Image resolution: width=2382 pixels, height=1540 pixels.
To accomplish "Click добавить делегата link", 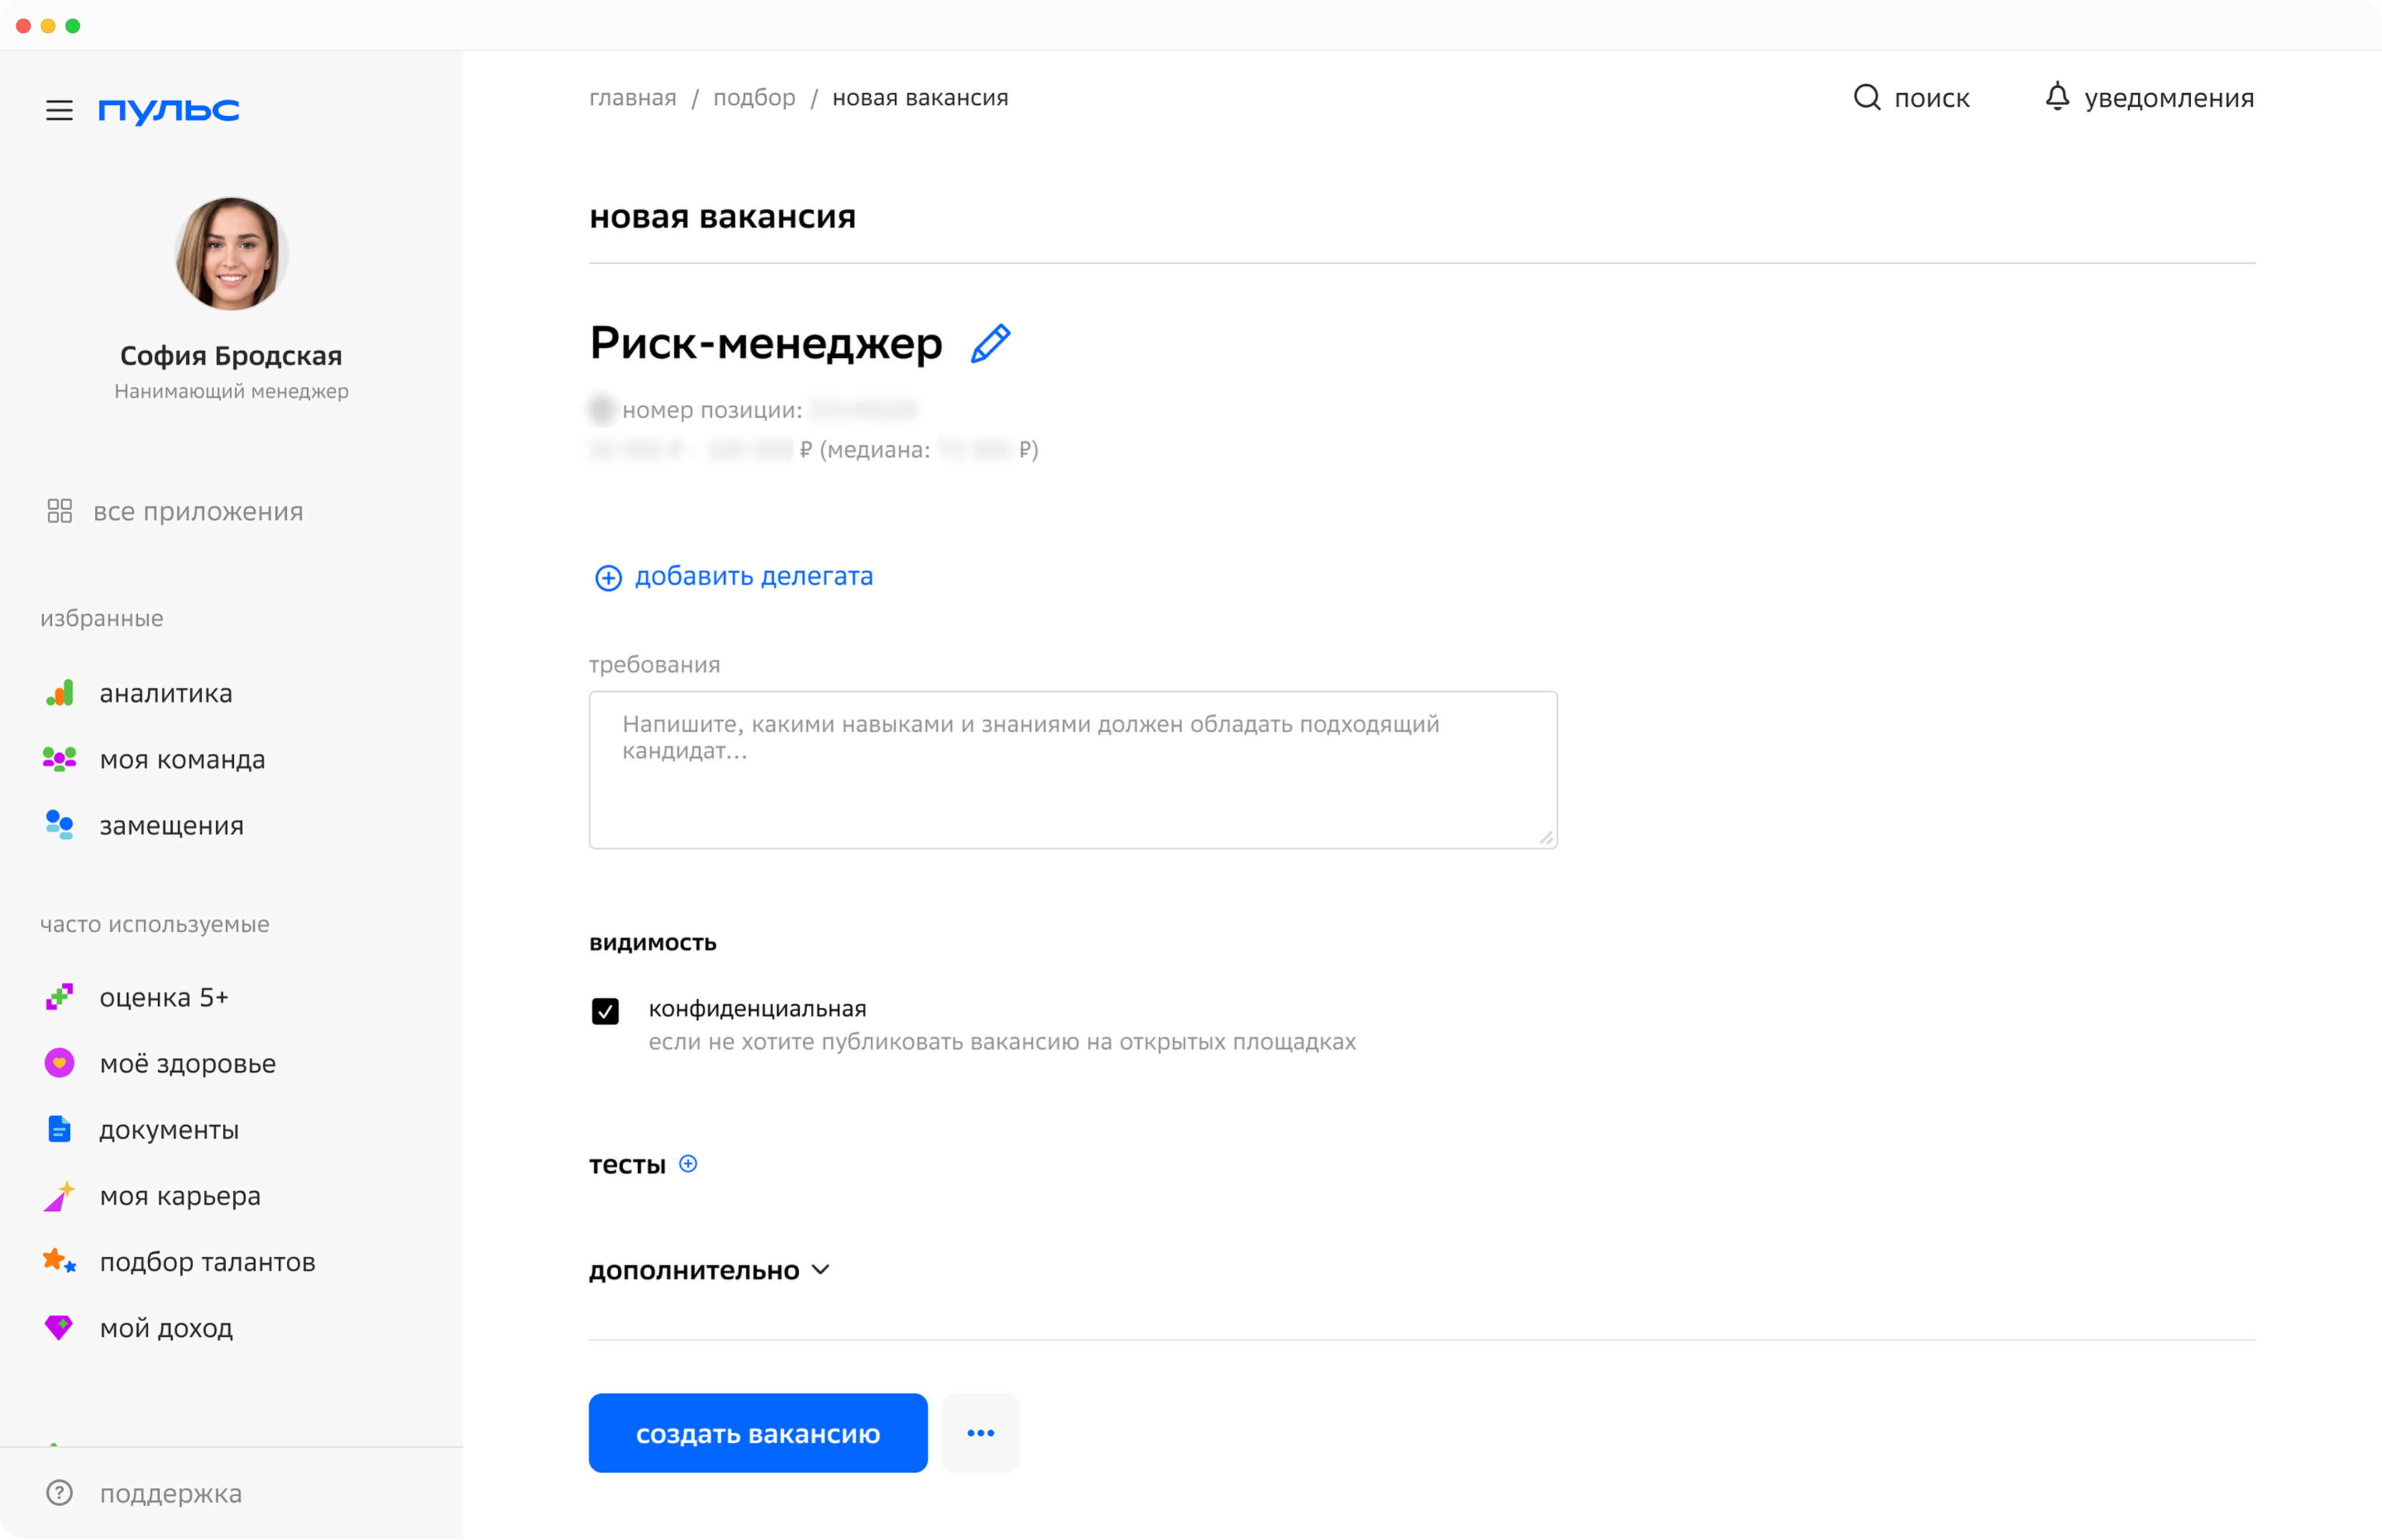I will [734, 576].
